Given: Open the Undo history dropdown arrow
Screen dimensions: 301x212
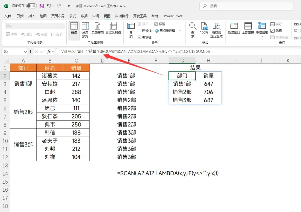Looking at the screenshot, I should click(53, 6).
